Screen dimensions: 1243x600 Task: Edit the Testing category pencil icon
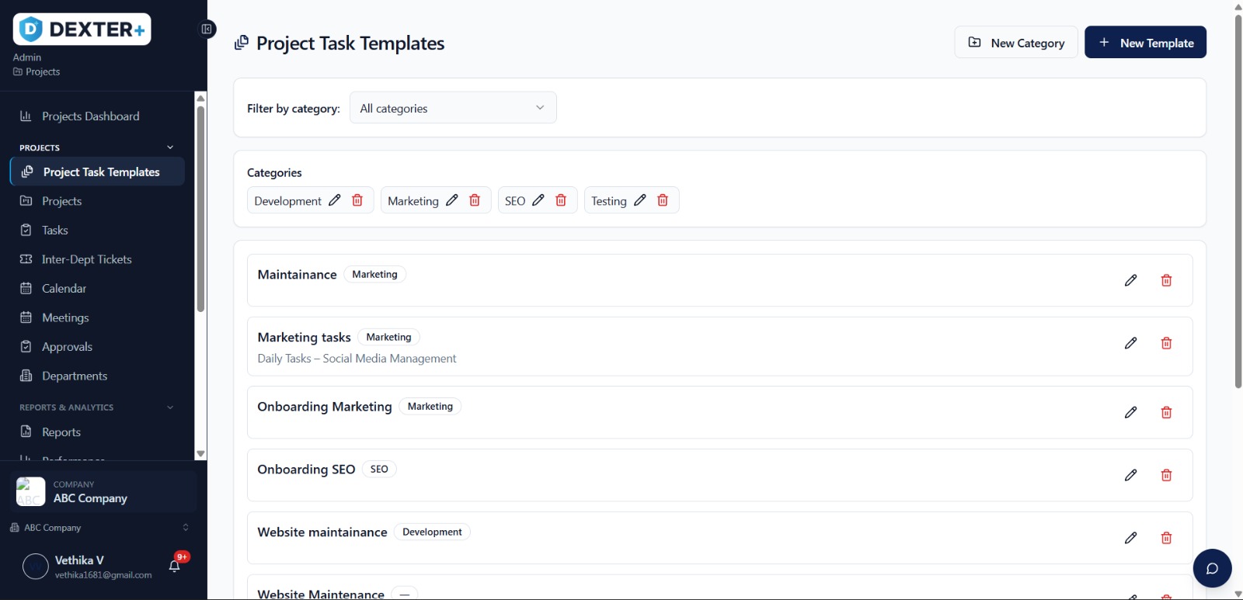[x=640, y=200]
